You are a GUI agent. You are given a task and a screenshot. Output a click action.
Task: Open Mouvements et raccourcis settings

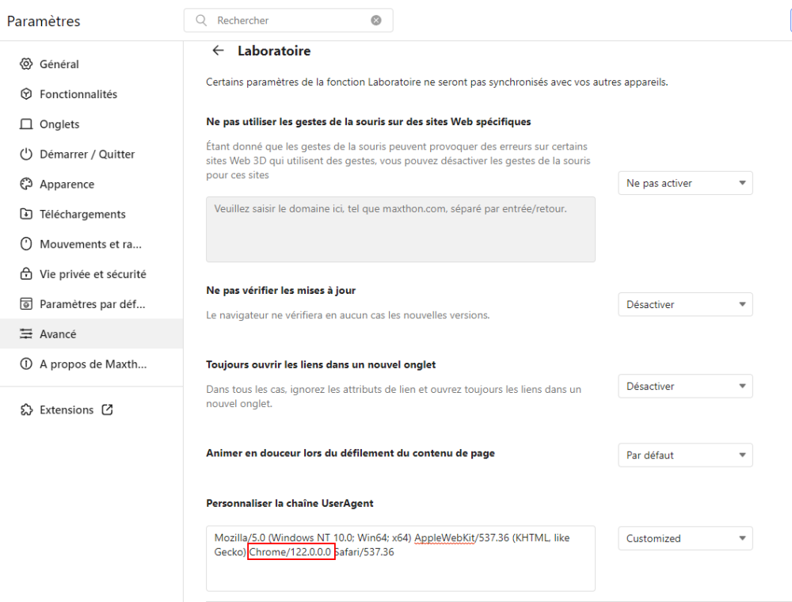coord(90,244)
